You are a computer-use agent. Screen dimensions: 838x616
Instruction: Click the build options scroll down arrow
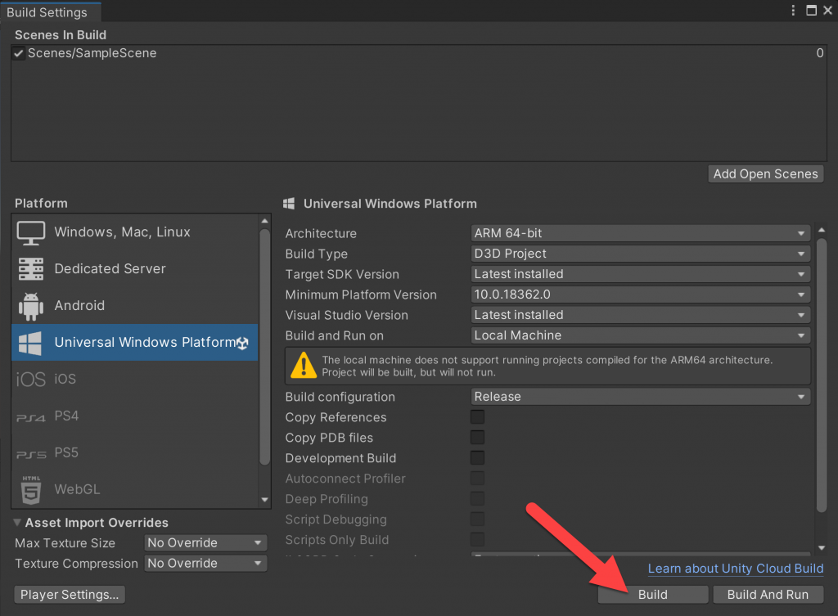[822, 547]
